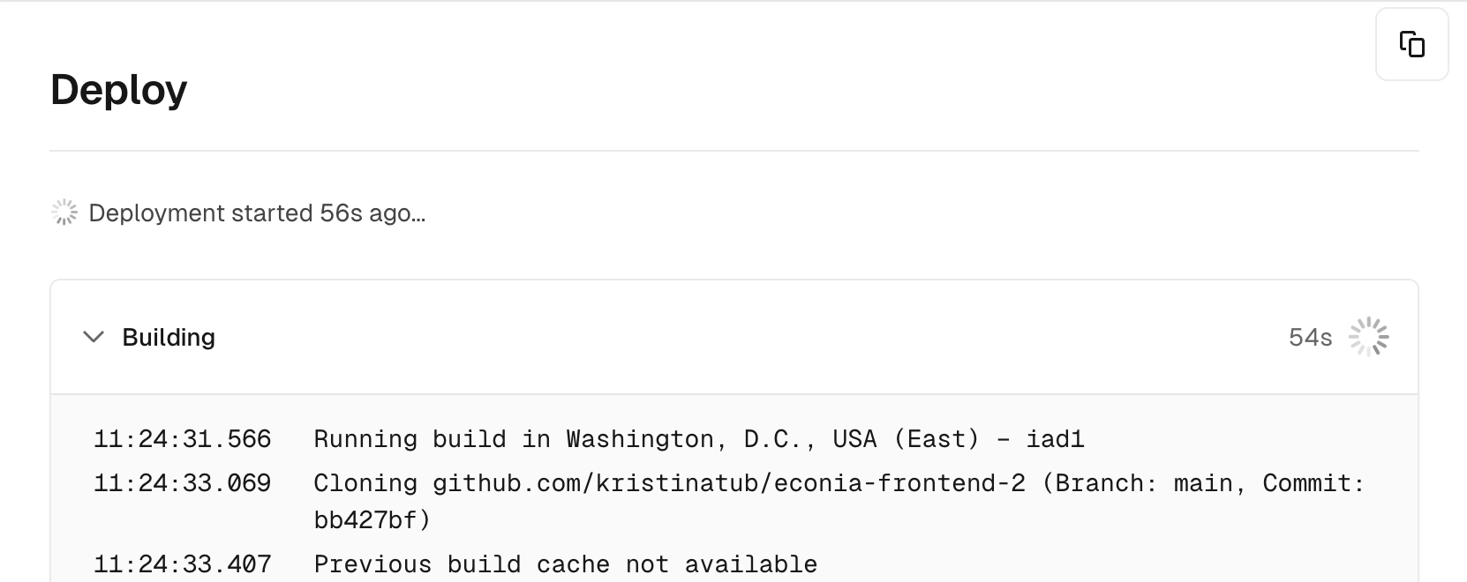Click the iad1 region code
This screenshot has width=1467, height=582.
(1055, 439)
